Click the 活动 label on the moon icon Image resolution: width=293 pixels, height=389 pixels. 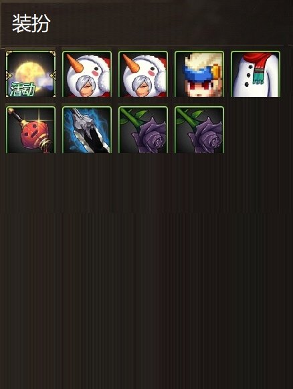click(x=22, y=90)
